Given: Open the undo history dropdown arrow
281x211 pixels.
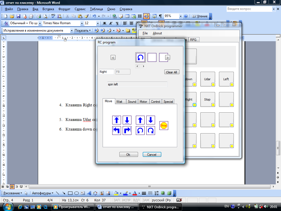Looking at the screenshot, I should pyautogui.click(x=99, y=16).
